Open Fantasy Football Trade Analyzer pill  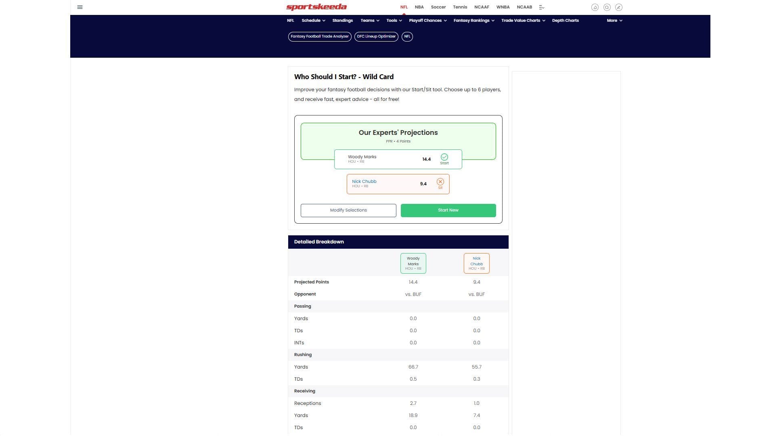tap(320, 37)
